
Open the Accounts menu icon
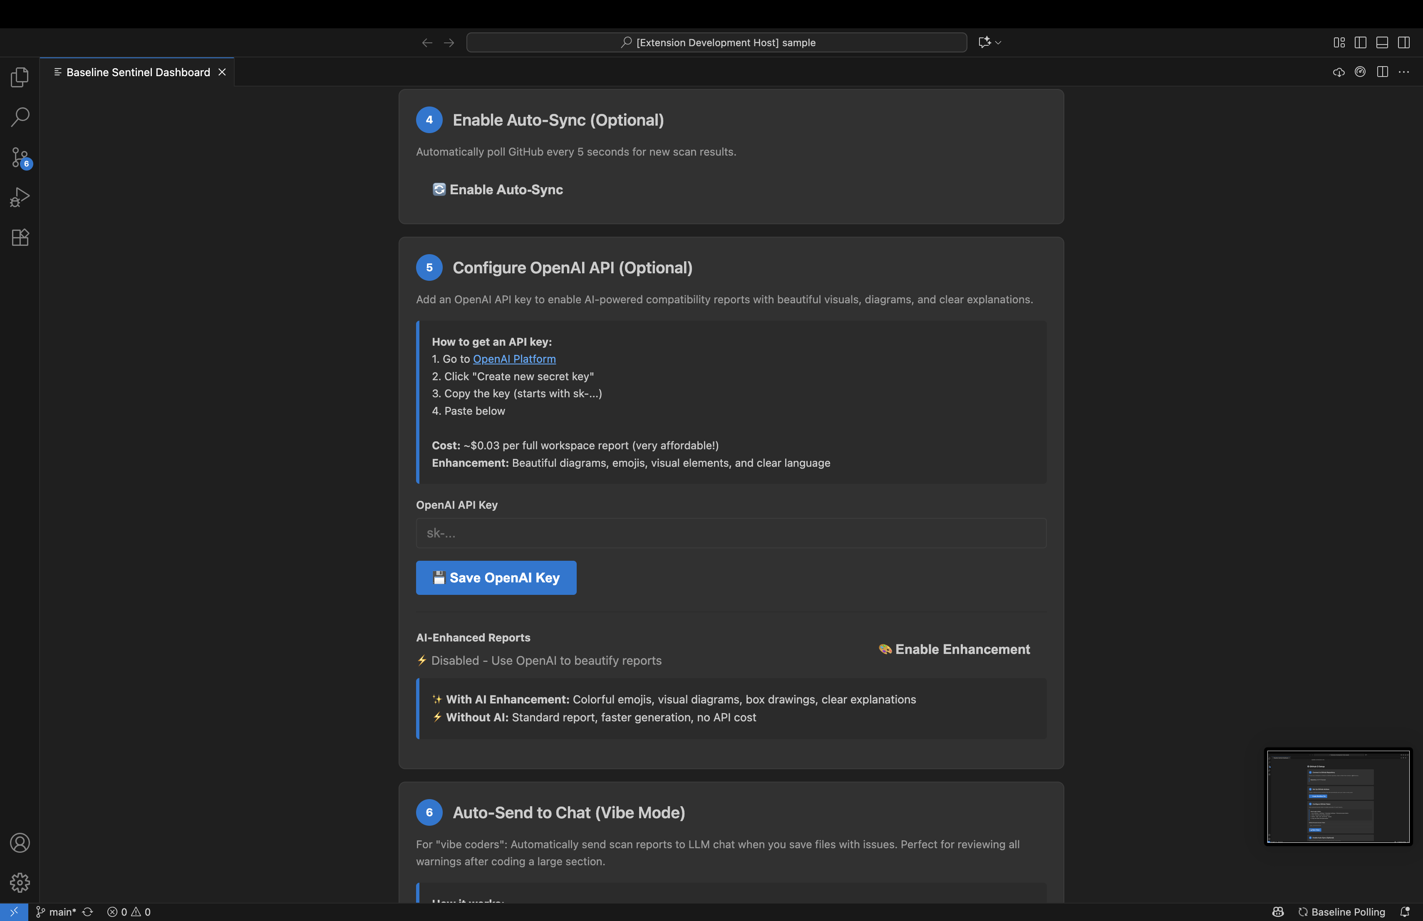click(x=20, y=843)
